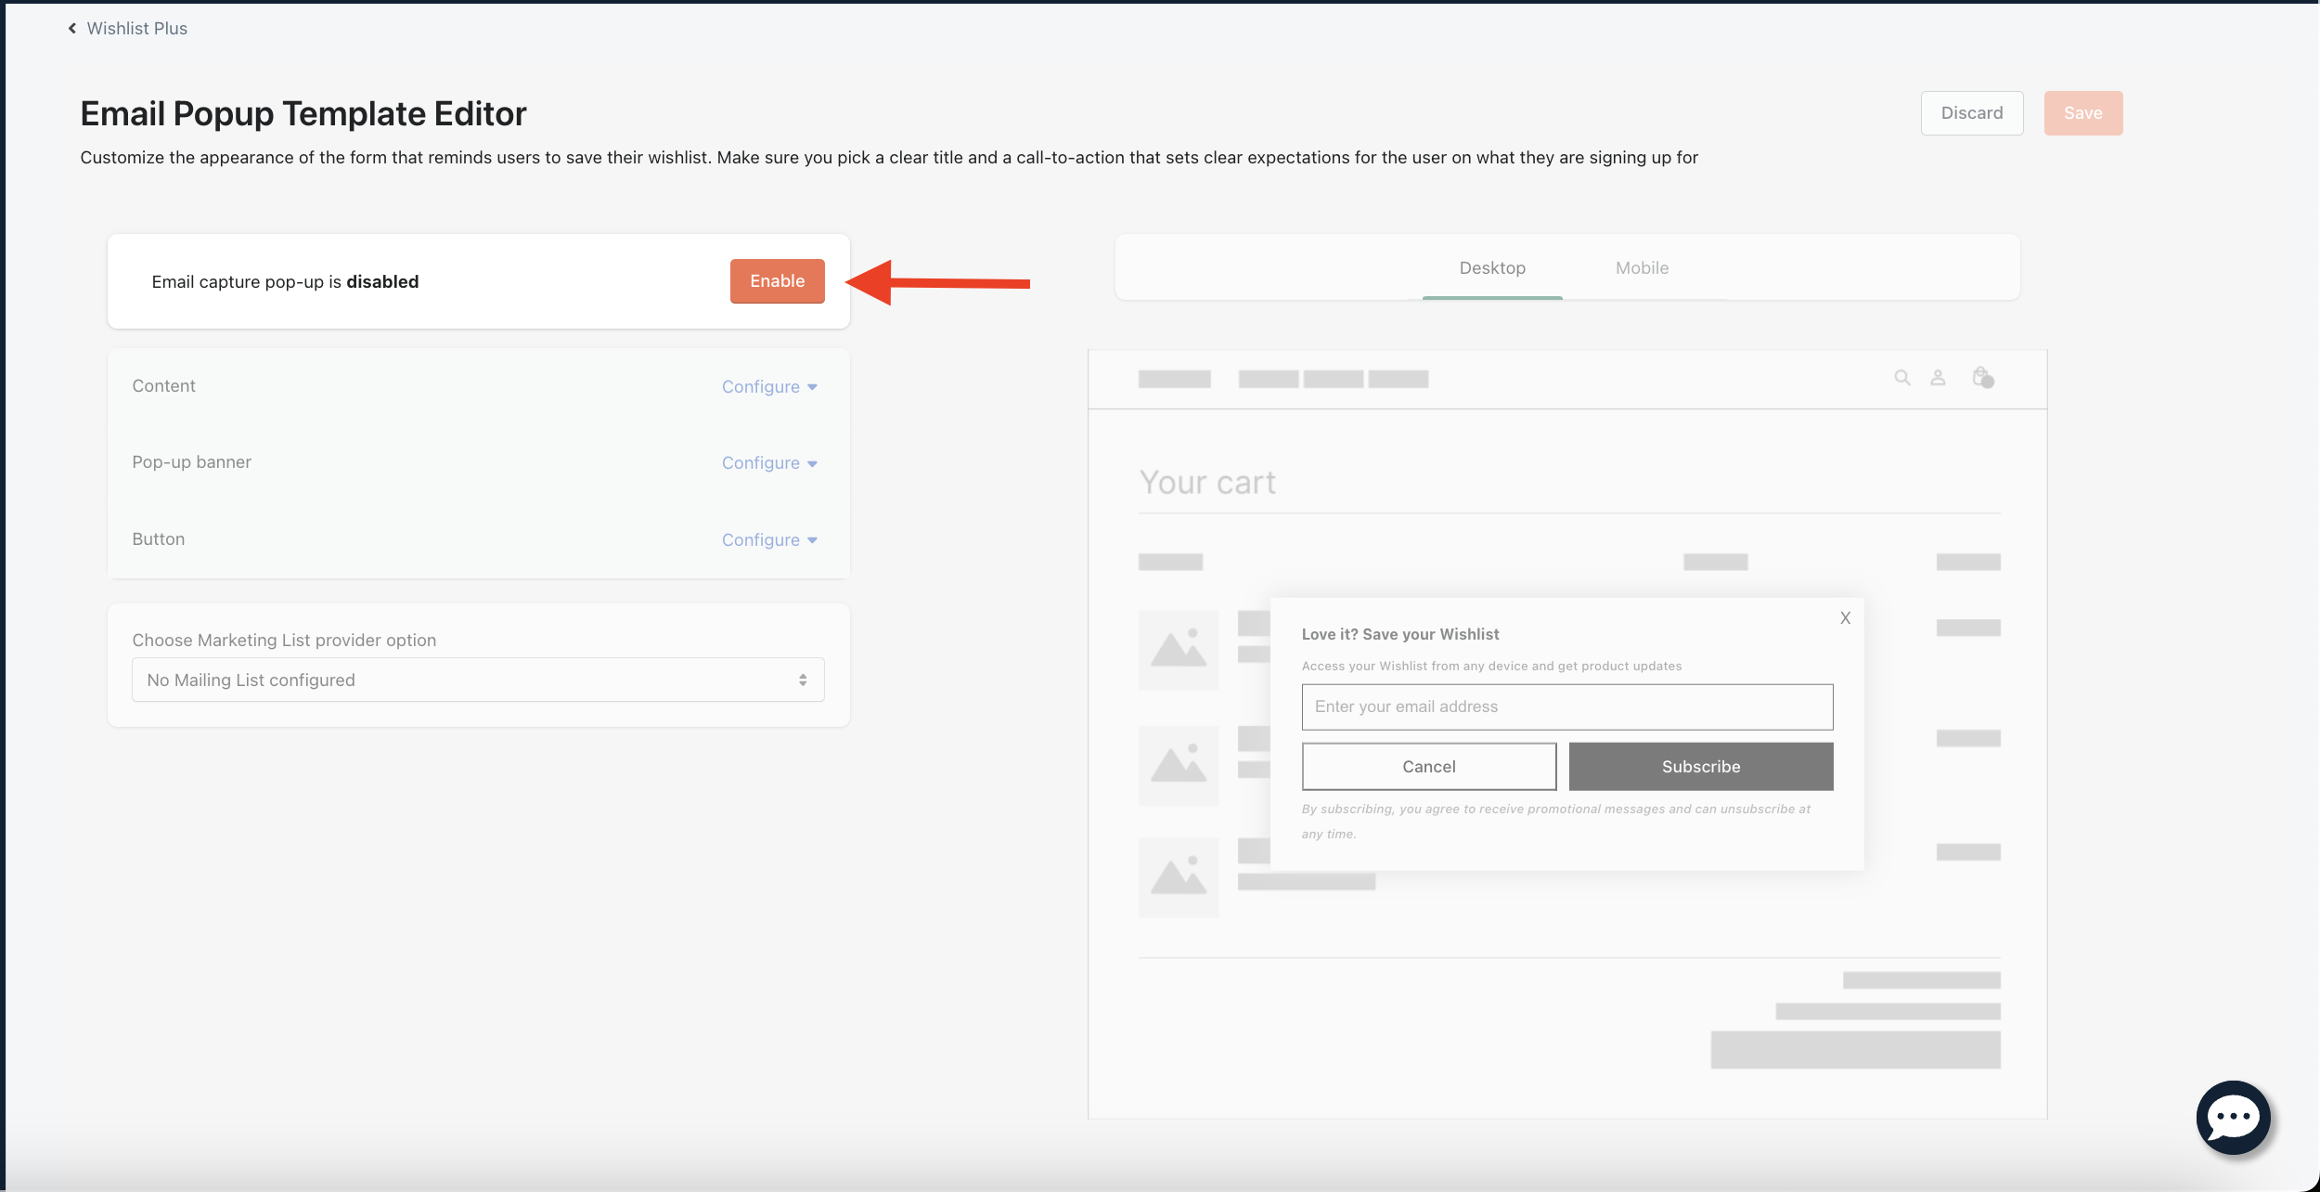Click the Discard button
2320x1192 pixels.
pos(1971,113)
